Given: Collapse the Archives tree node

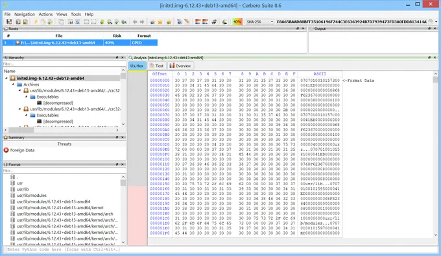Looking at the screenshot, I should click(13, 84).
